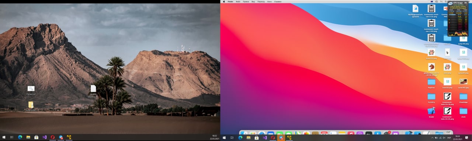Viewport: 472px width, 141px height.
Task: Open yellow diagram app on taskbar below dock
Action: [289, 137]
